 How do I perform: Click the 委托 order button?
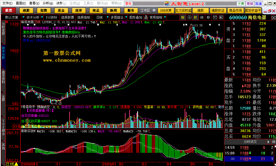128,3
